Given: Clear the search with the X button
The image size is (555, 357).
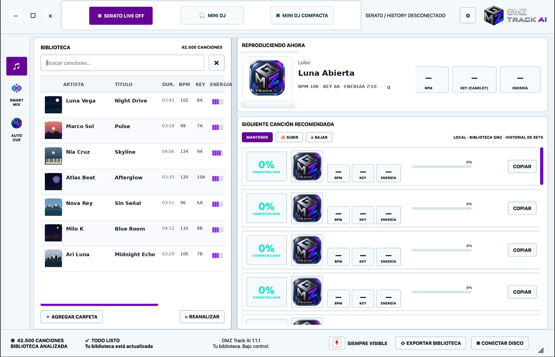Looking at the screenshot, I should [216, 63].
